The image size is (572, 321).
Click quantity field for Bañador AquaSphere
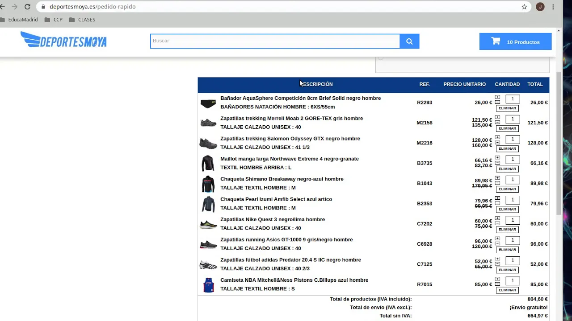pyautogui.click(x=513, y=99)
